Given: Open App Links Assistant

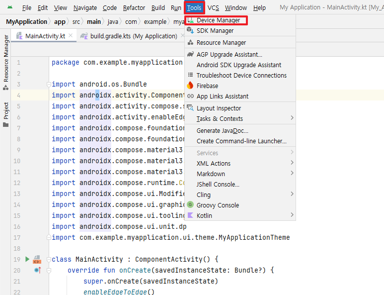Looking at the screenshot, I should click(240, 96).
